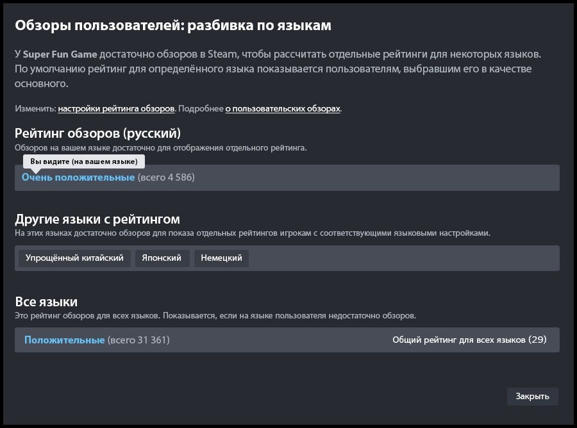The height and width of the screenshot is (428, 577).
Task: Click the Другие языки с рейтингом heading
Action: tap(97, 219)
